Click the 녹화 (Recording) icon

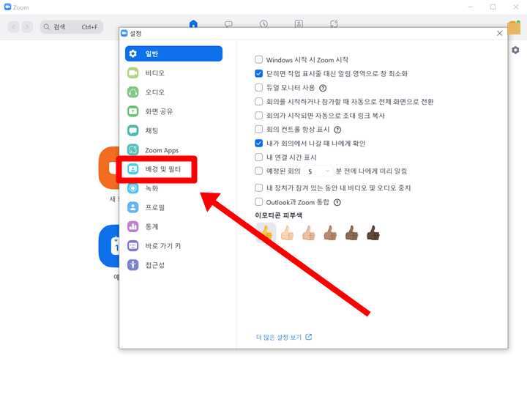[133, 188]
